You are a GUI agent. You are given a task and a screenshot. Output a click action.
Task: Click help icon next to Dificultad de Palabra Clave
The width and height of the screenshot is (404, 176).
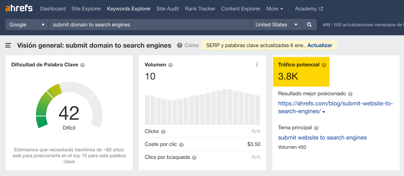83,65
